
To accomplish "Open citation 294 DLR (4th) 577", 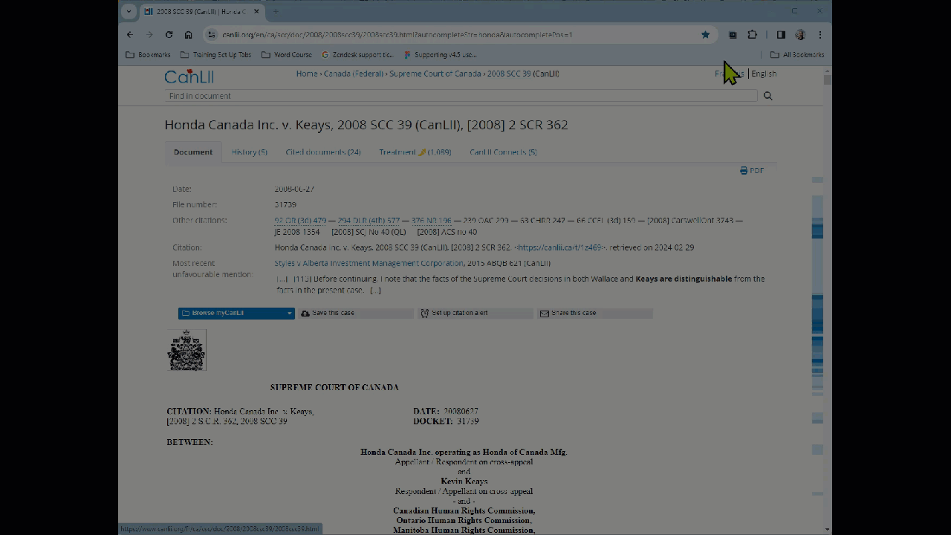I will point(369,221).
